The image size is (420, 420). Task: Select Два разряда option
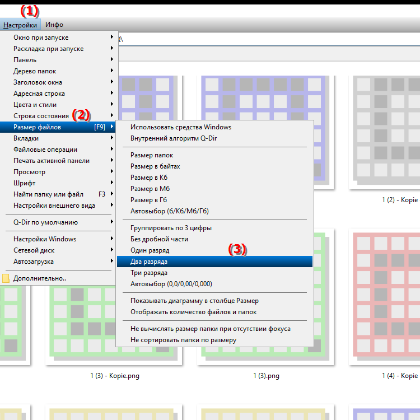pos(214,262)
